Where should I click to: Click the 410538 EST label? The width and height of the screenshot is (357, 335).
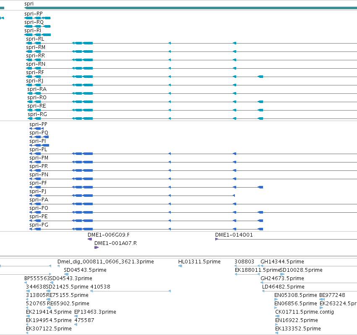click(x=100, y=287)
